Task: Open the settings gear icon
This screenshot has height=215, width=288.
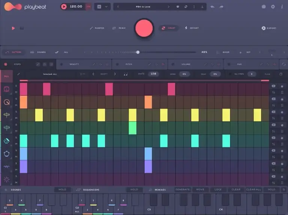Action: tap(273, 7)
